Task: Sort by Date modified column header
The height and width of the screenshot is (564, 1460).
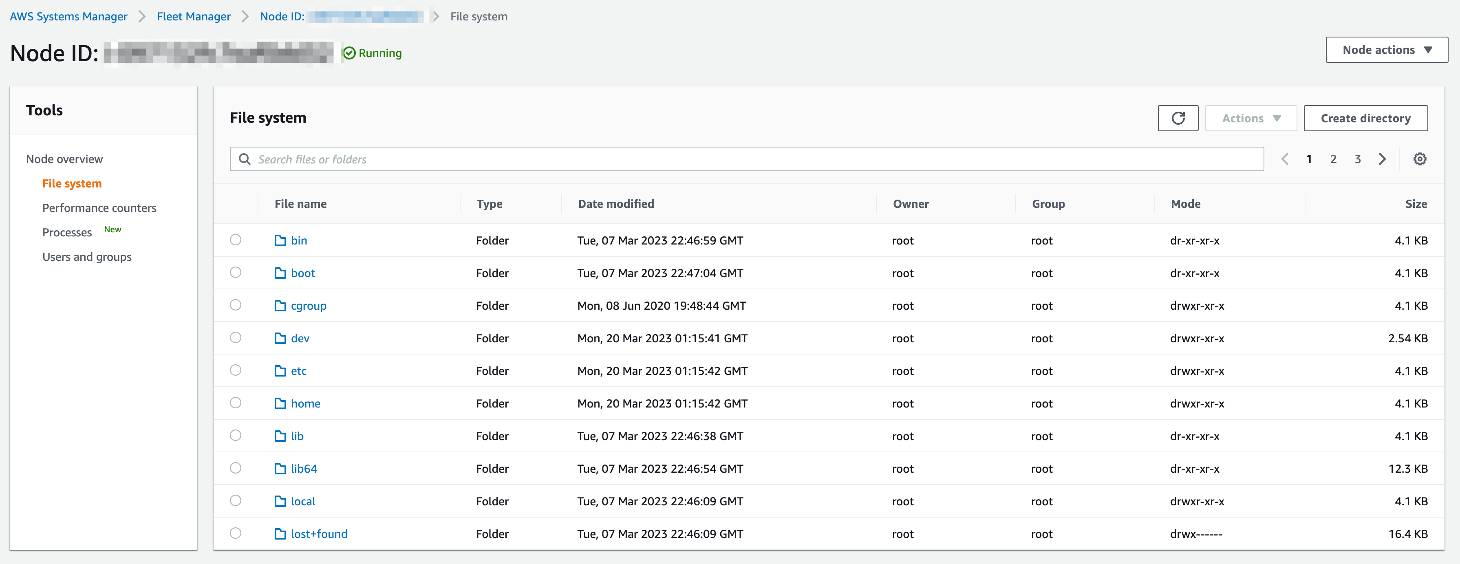Action: [615, 204]
